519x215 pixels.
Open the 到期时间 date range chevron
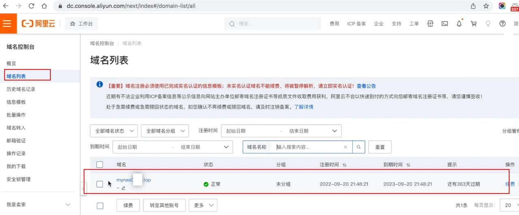(226, 147)
